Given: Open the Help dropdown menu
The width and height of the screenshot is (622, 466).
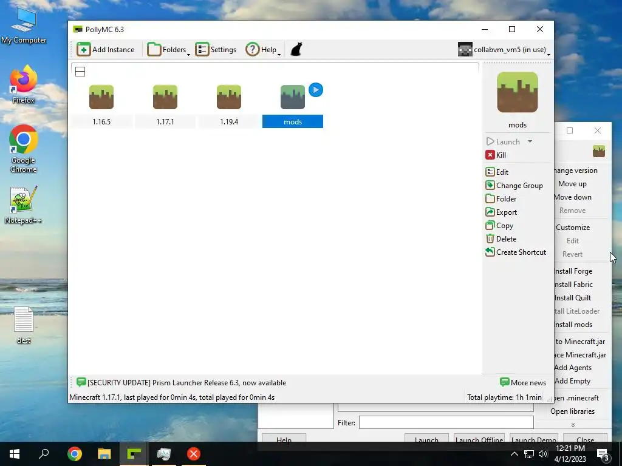Looking at the screenshot, I should (x=263, y=50).
